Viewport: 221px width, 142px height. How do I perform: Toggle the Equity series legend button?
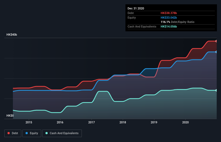click(32, 133)
